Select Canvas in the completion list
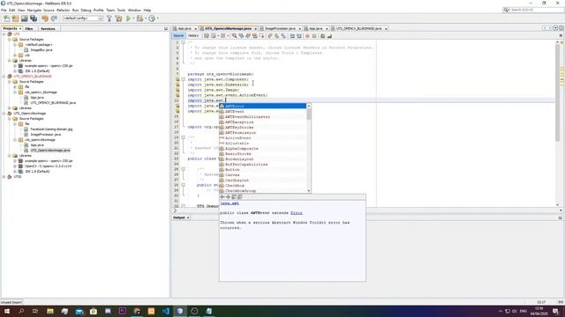565x317 pixels. [x=263, y=174]
